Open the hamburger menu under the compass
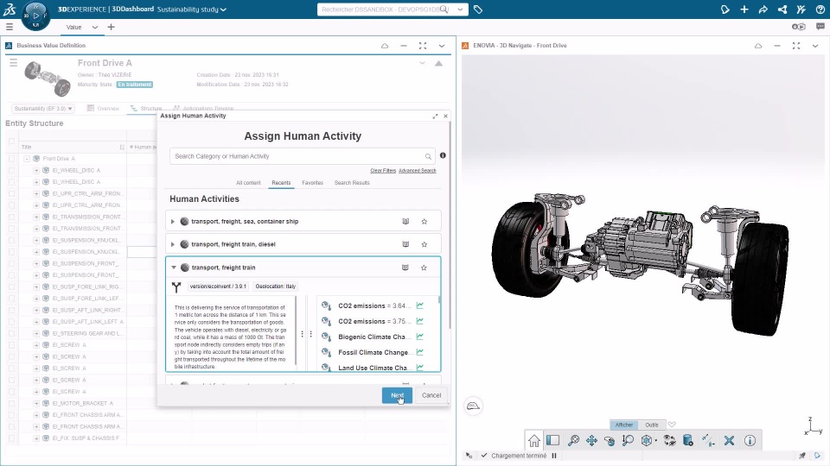Image resolution: width=830 pixels, height=466 pixels. (9, 27)
